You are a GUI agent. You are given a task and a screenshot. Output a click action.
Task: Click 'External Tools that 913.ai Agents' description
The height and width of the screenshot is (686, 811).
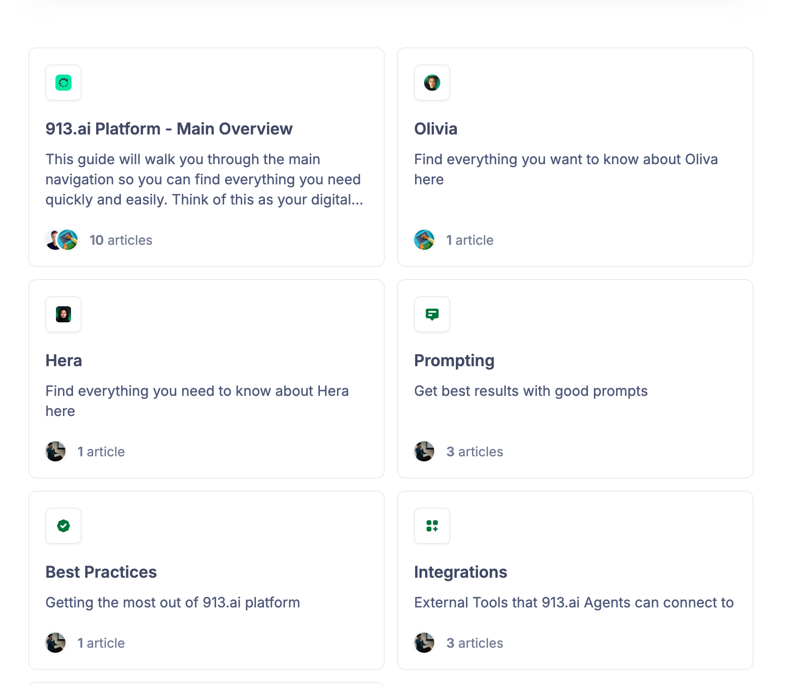click(x=574, y=602)
